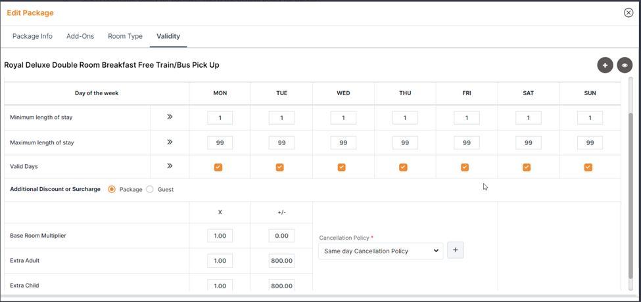641x302 pixels.
Task: Click Wednesday maximum length of stay field
Action: [x=343, y=142]
